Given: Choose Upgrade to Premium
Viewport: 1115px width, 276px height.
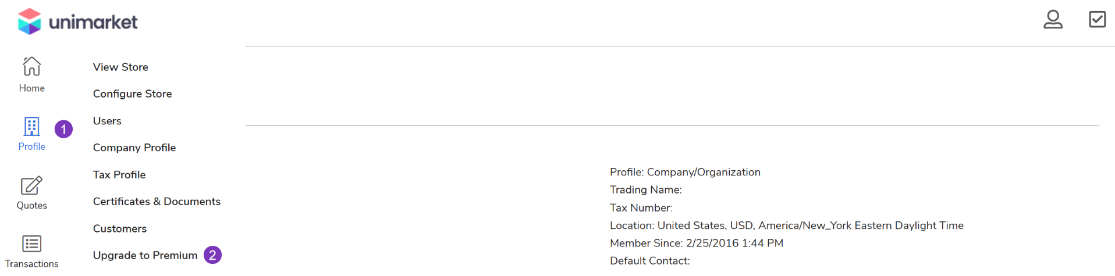Looking at the screenshot, I should (145, 256).
